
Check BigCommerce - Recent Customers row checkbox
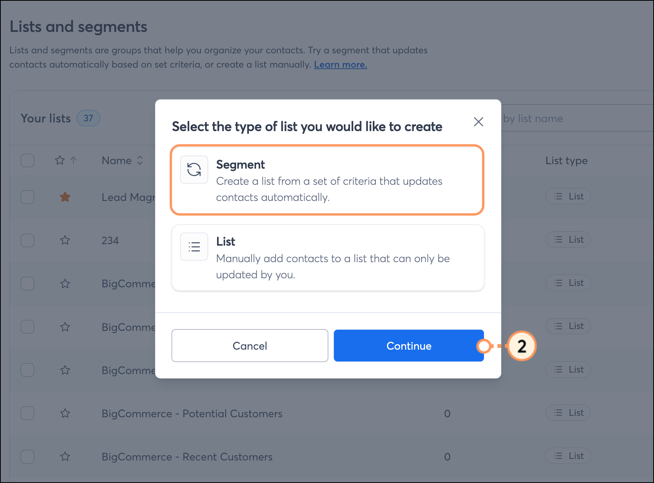27,457
